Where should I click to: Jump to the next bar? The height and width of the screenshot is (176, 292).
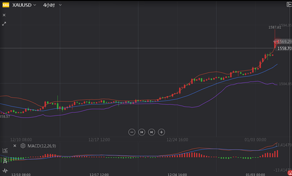(151, 132)
